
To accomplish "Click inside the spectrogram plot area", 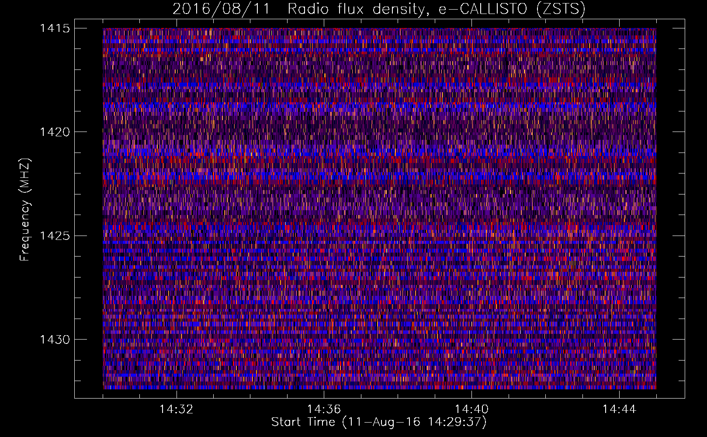I will 379,208.
